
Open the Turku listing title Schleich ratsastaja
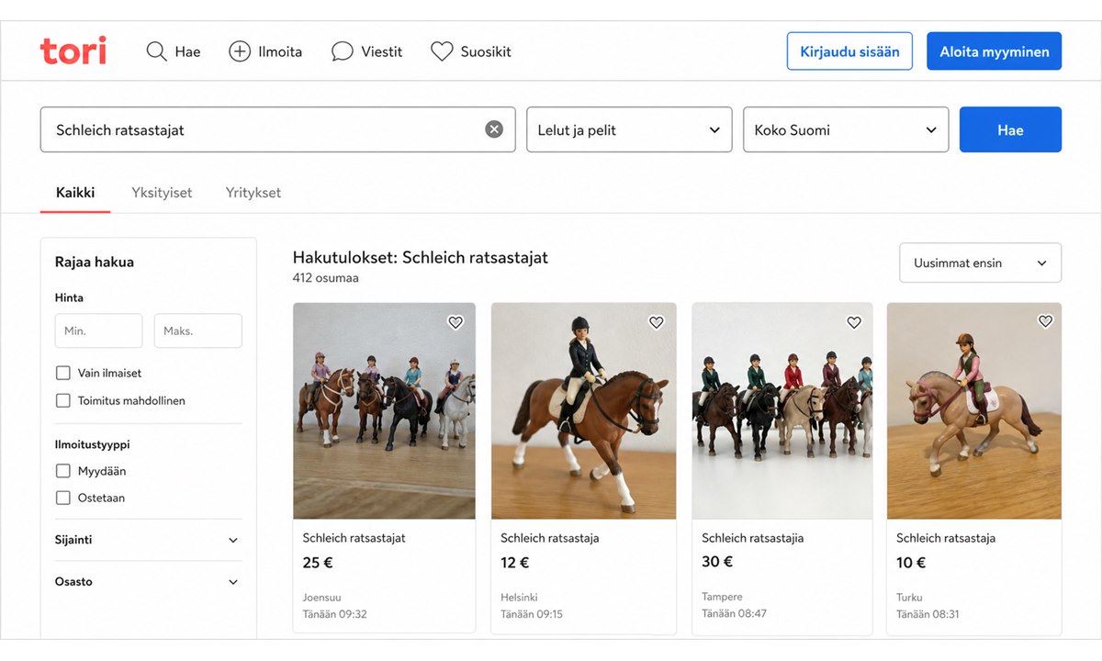pos(946,538)
